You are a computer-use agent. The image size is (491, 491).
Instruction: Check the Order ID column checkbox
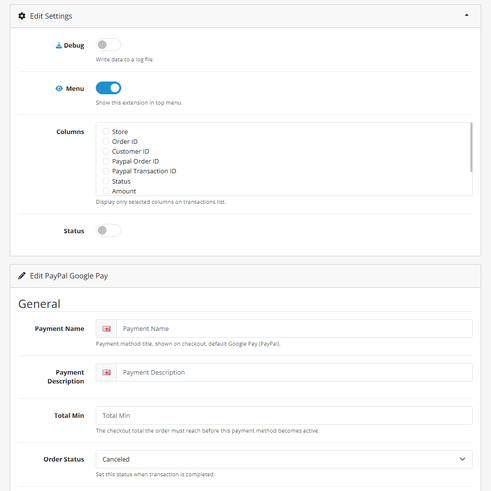(x=106, y=141)
